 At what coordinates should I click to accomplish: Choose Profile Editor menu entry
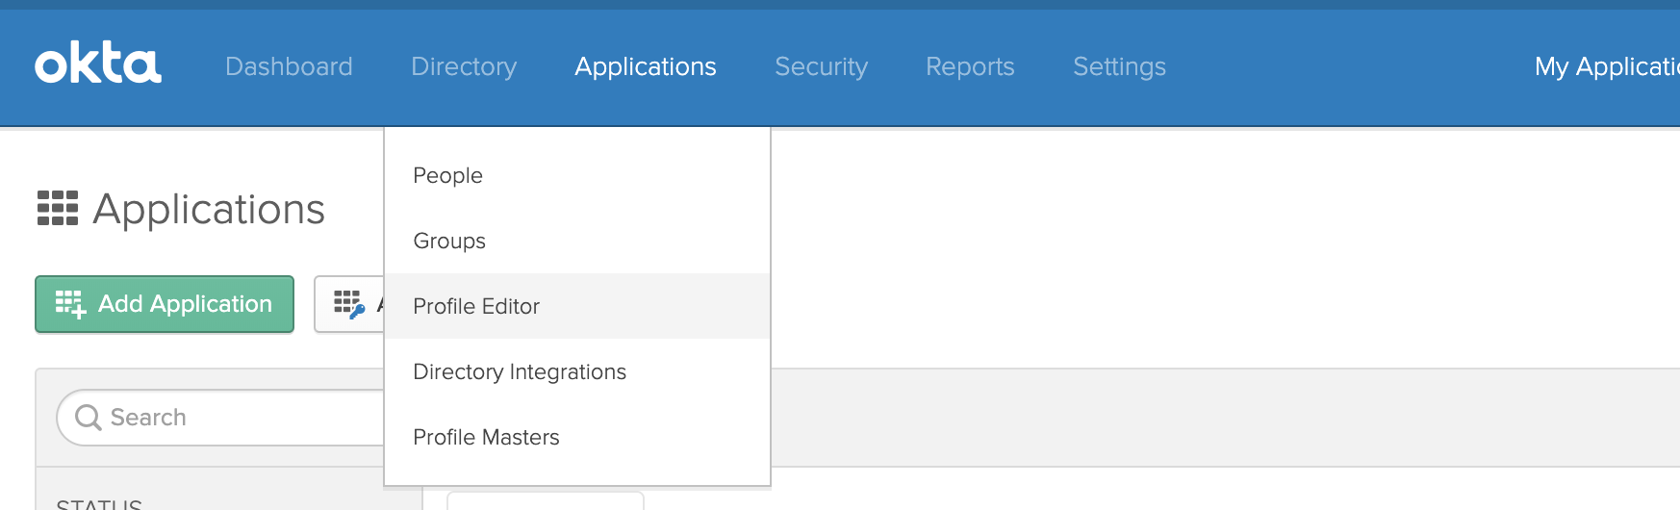[577, 306]
